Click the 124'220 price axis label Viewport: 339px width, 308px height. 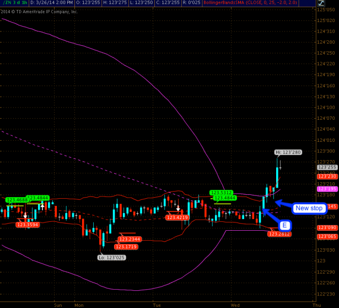pyautogui.click(x=326, y=63)
